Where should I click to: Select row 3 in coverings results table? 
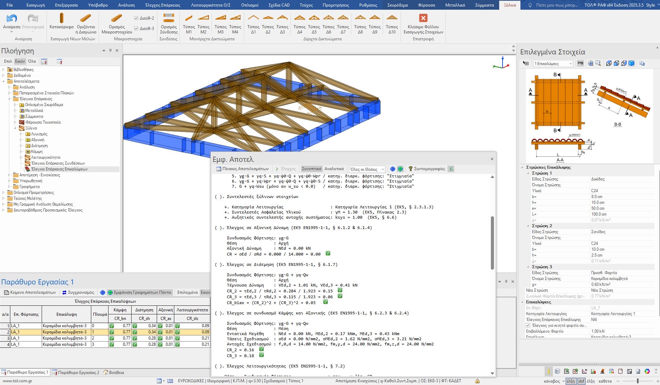(x=64, y=338)
